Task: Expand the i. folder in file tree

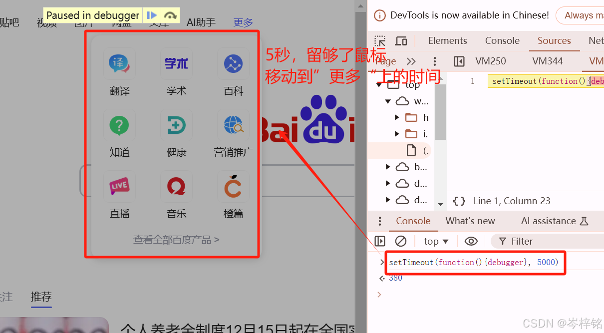Action: pos(397,134)
